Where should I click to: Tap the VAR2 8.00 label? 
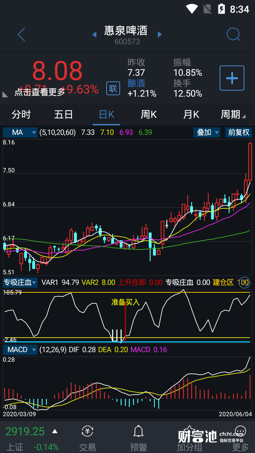click(98, 282)
